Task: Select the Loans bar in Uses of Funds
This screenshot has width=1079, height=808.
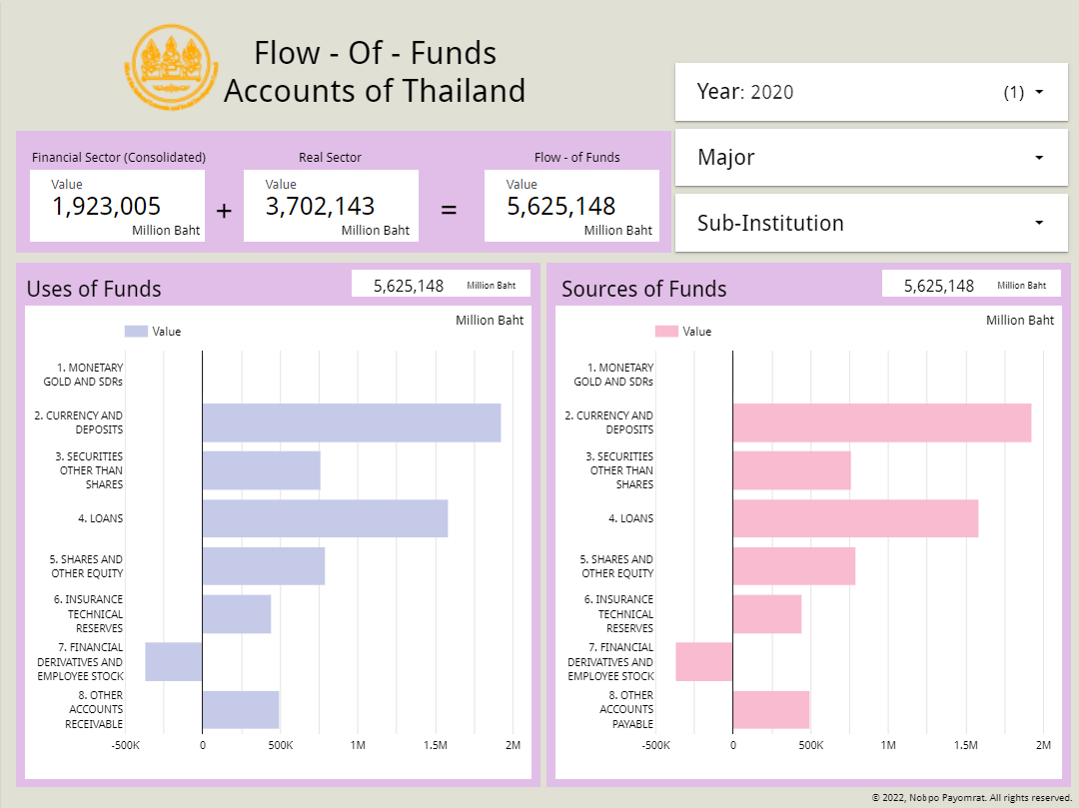Action: (x=325, y=518)
